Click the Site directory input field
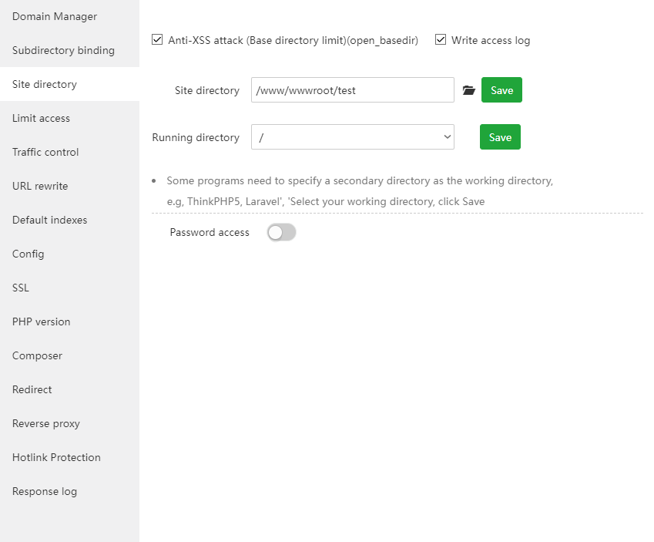 point(353,90)
